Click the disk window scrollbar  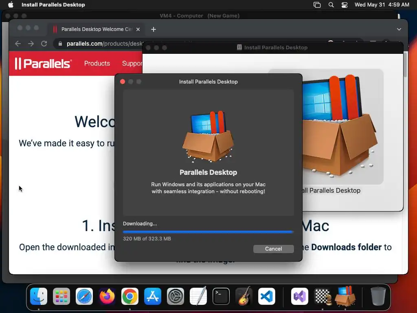(x=405, y=65)
